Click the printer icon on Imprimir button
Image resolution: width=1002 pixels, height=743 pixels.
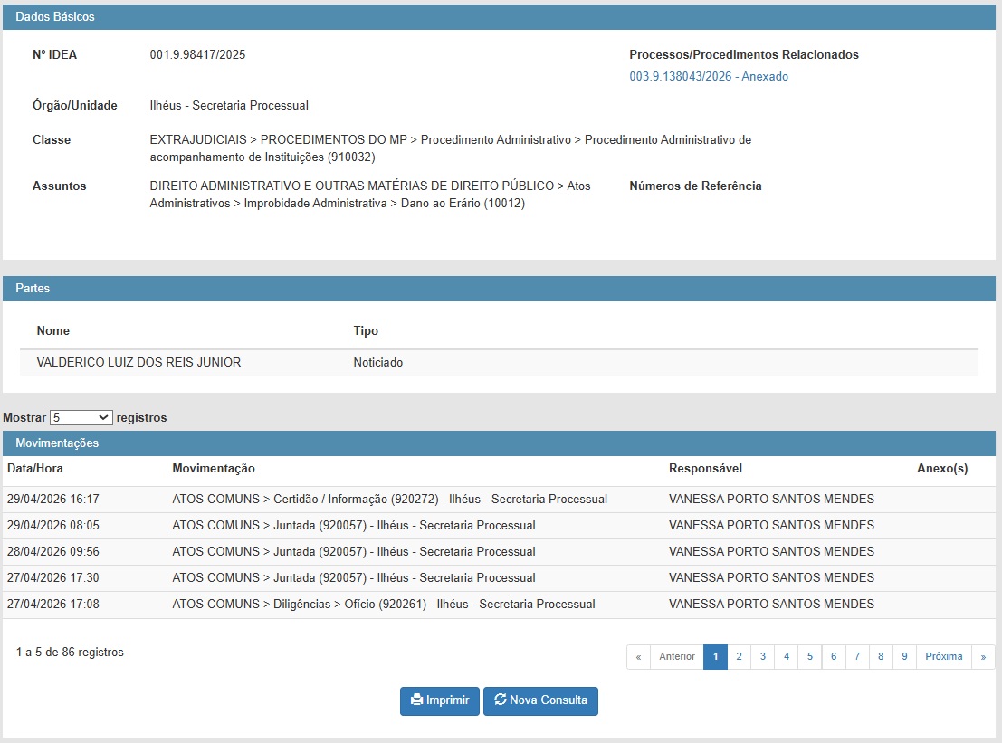point(416,700)
